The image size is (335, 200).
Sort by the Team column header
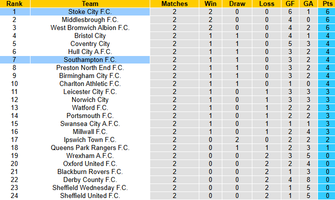click(x=90, y=3)
